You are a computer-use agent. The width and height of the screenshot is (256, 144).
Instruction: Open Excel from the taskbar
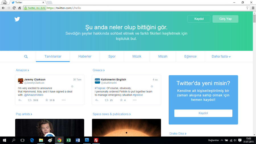tap(68, 140)
